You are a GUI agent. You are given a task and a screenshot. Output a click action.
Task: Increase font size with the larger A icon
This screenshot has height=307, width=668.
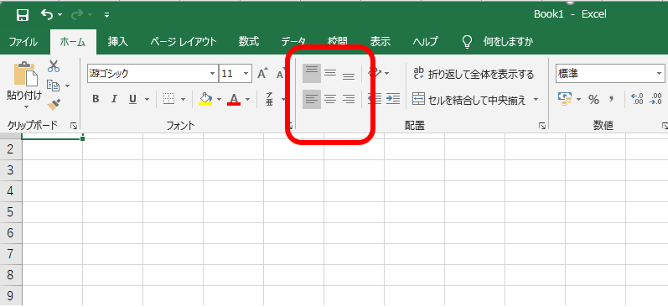click(263, 73)
